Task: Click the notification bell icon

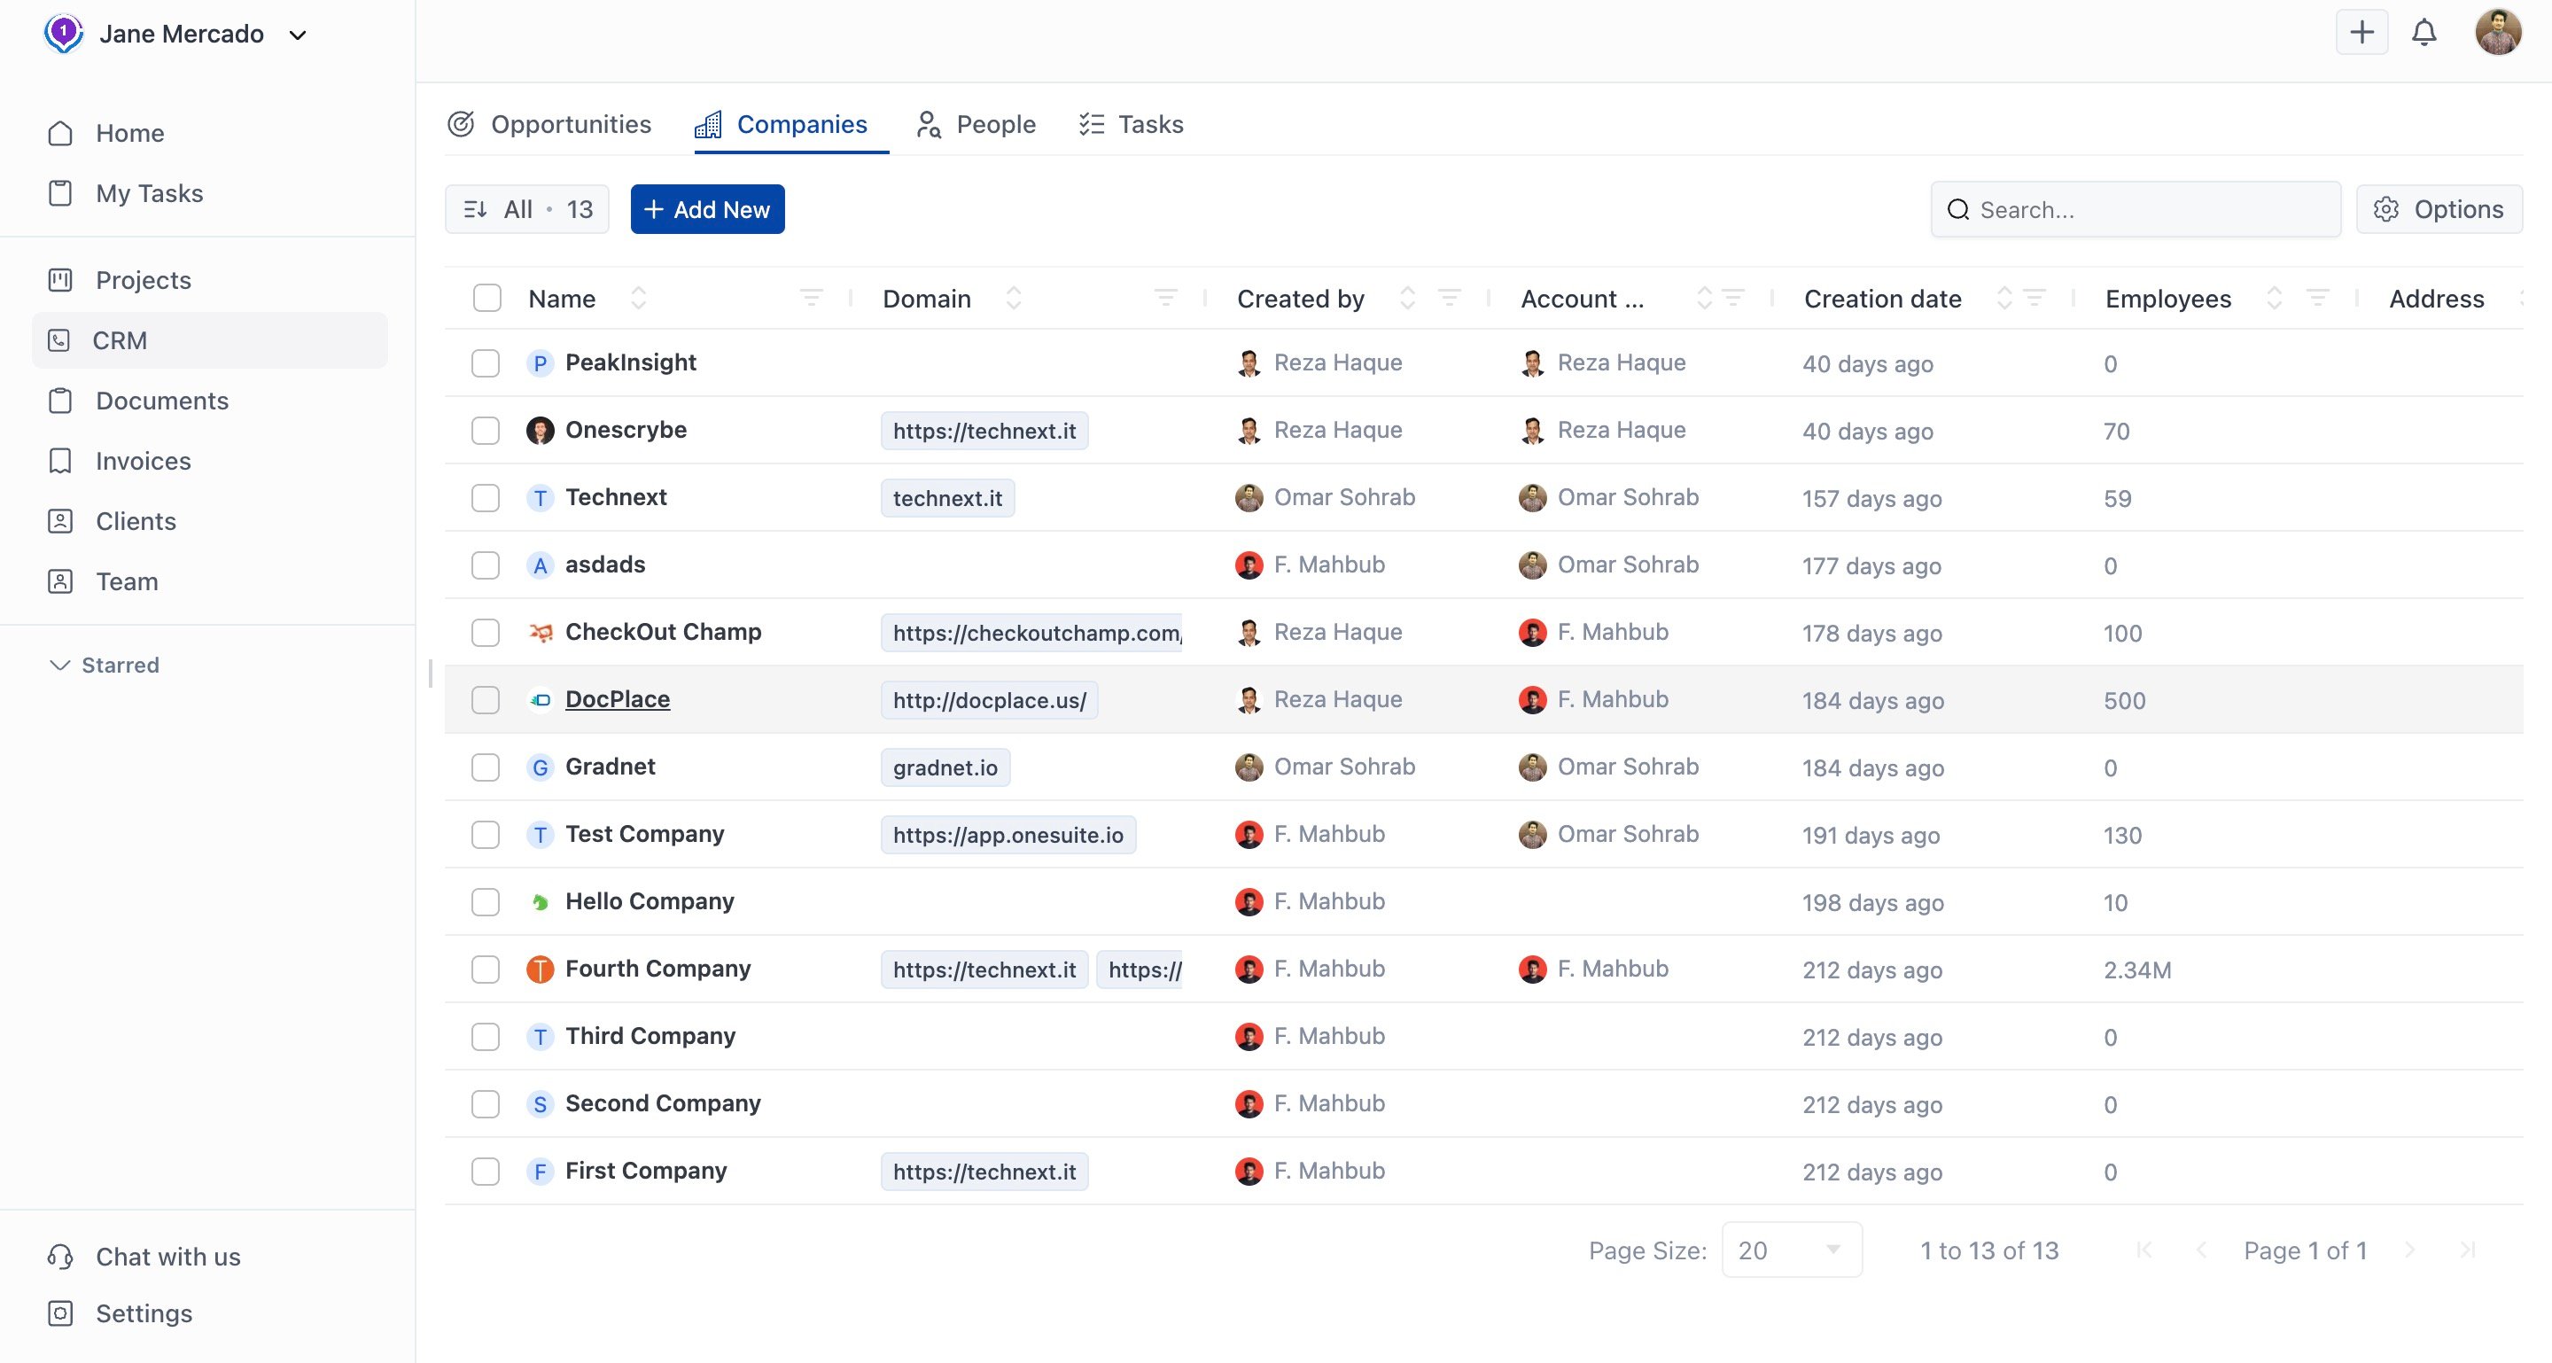Action: pyautogui.click(x=2424, y=34)
